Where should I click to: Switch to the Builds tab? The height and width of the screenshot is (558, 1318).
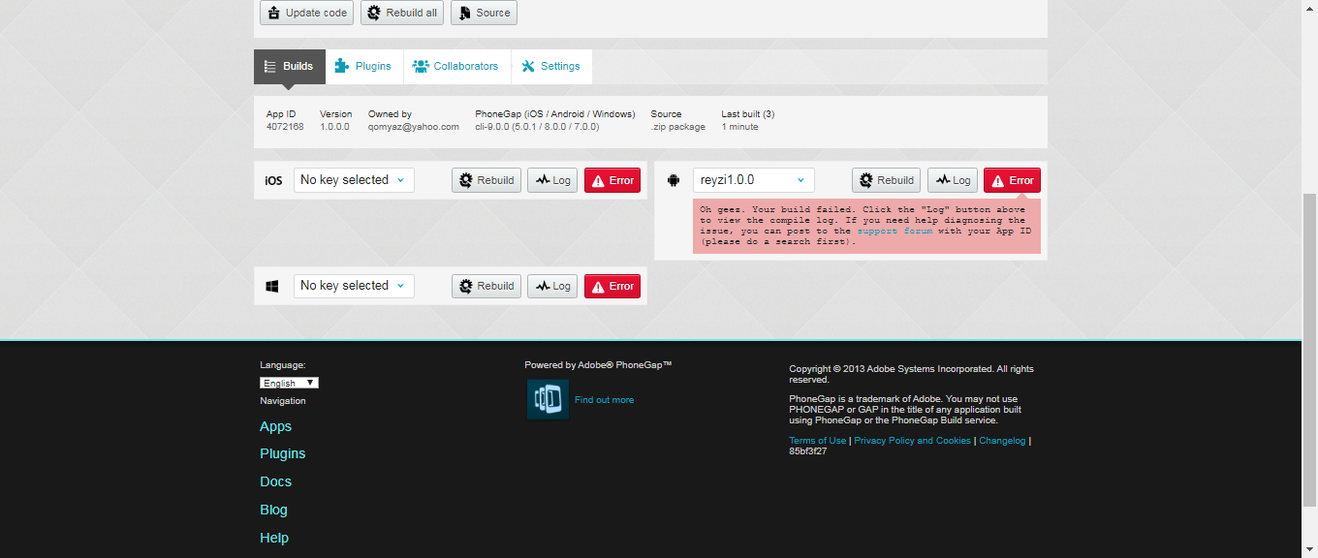(x=290, y=66)
